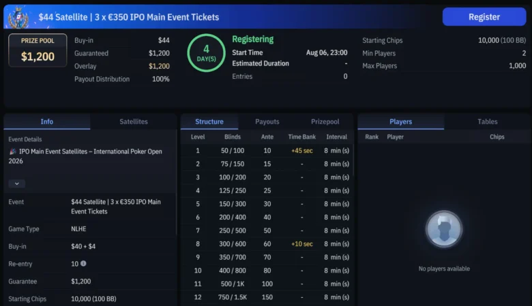This screenshot has width=532, height=306.
Task: Click the Blinds column header
Action: (x=233, y=137)
